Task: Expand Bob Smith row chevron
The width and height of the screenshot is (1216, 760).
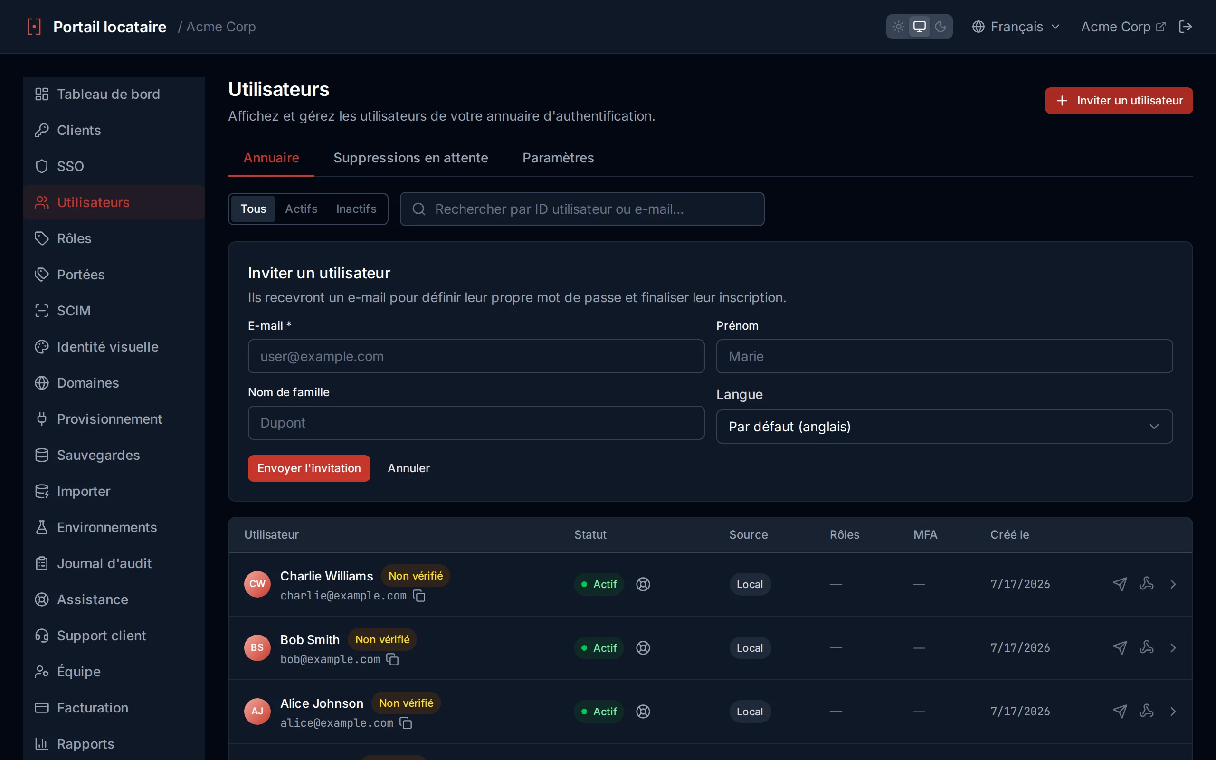Action: point(1173,648)
